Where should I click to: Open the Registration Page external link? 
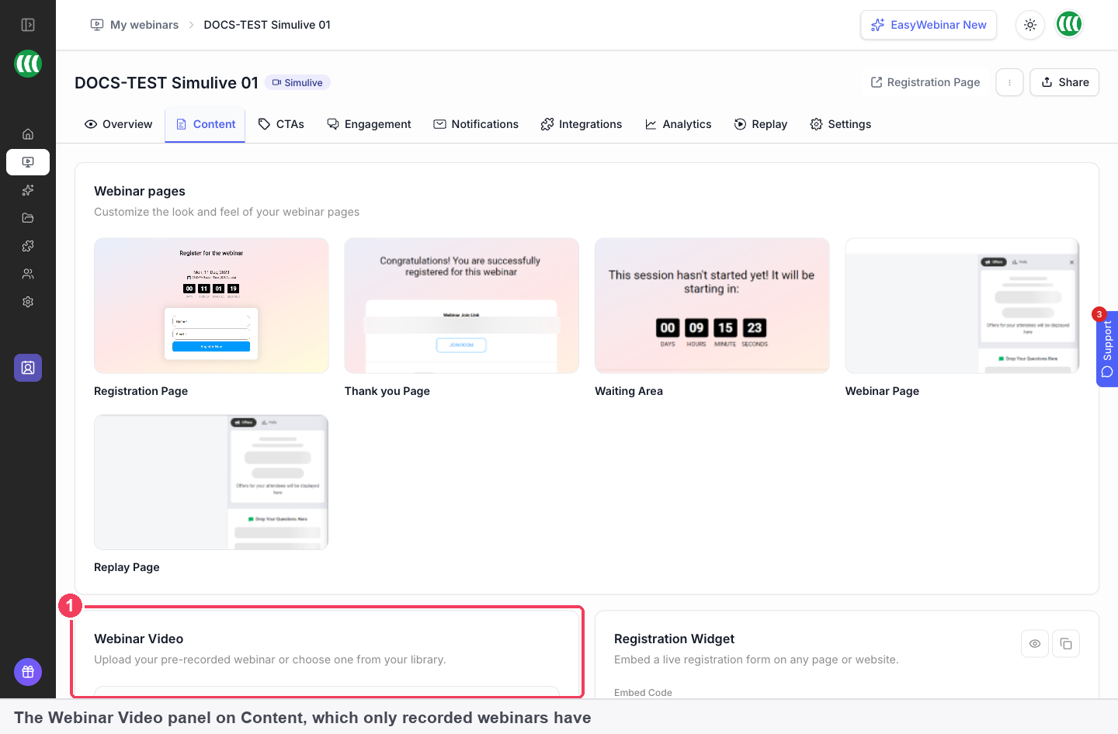click(x=925, y=82)
